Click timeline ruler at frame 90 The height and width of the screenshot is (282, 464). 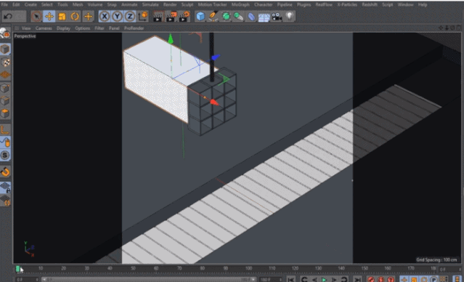226,268
